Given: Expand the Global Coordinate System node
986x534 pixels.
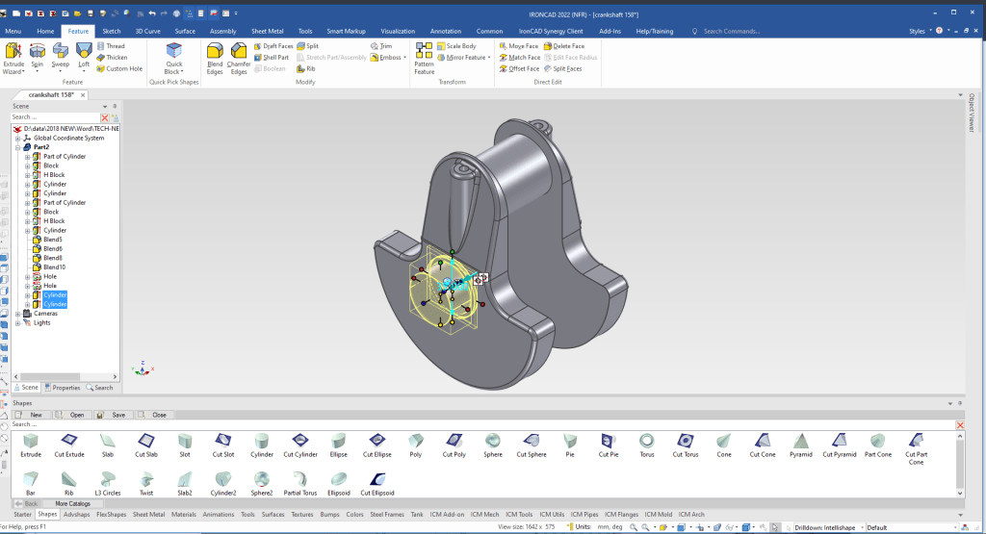Looking at the screenshot, I should point(18,138).
